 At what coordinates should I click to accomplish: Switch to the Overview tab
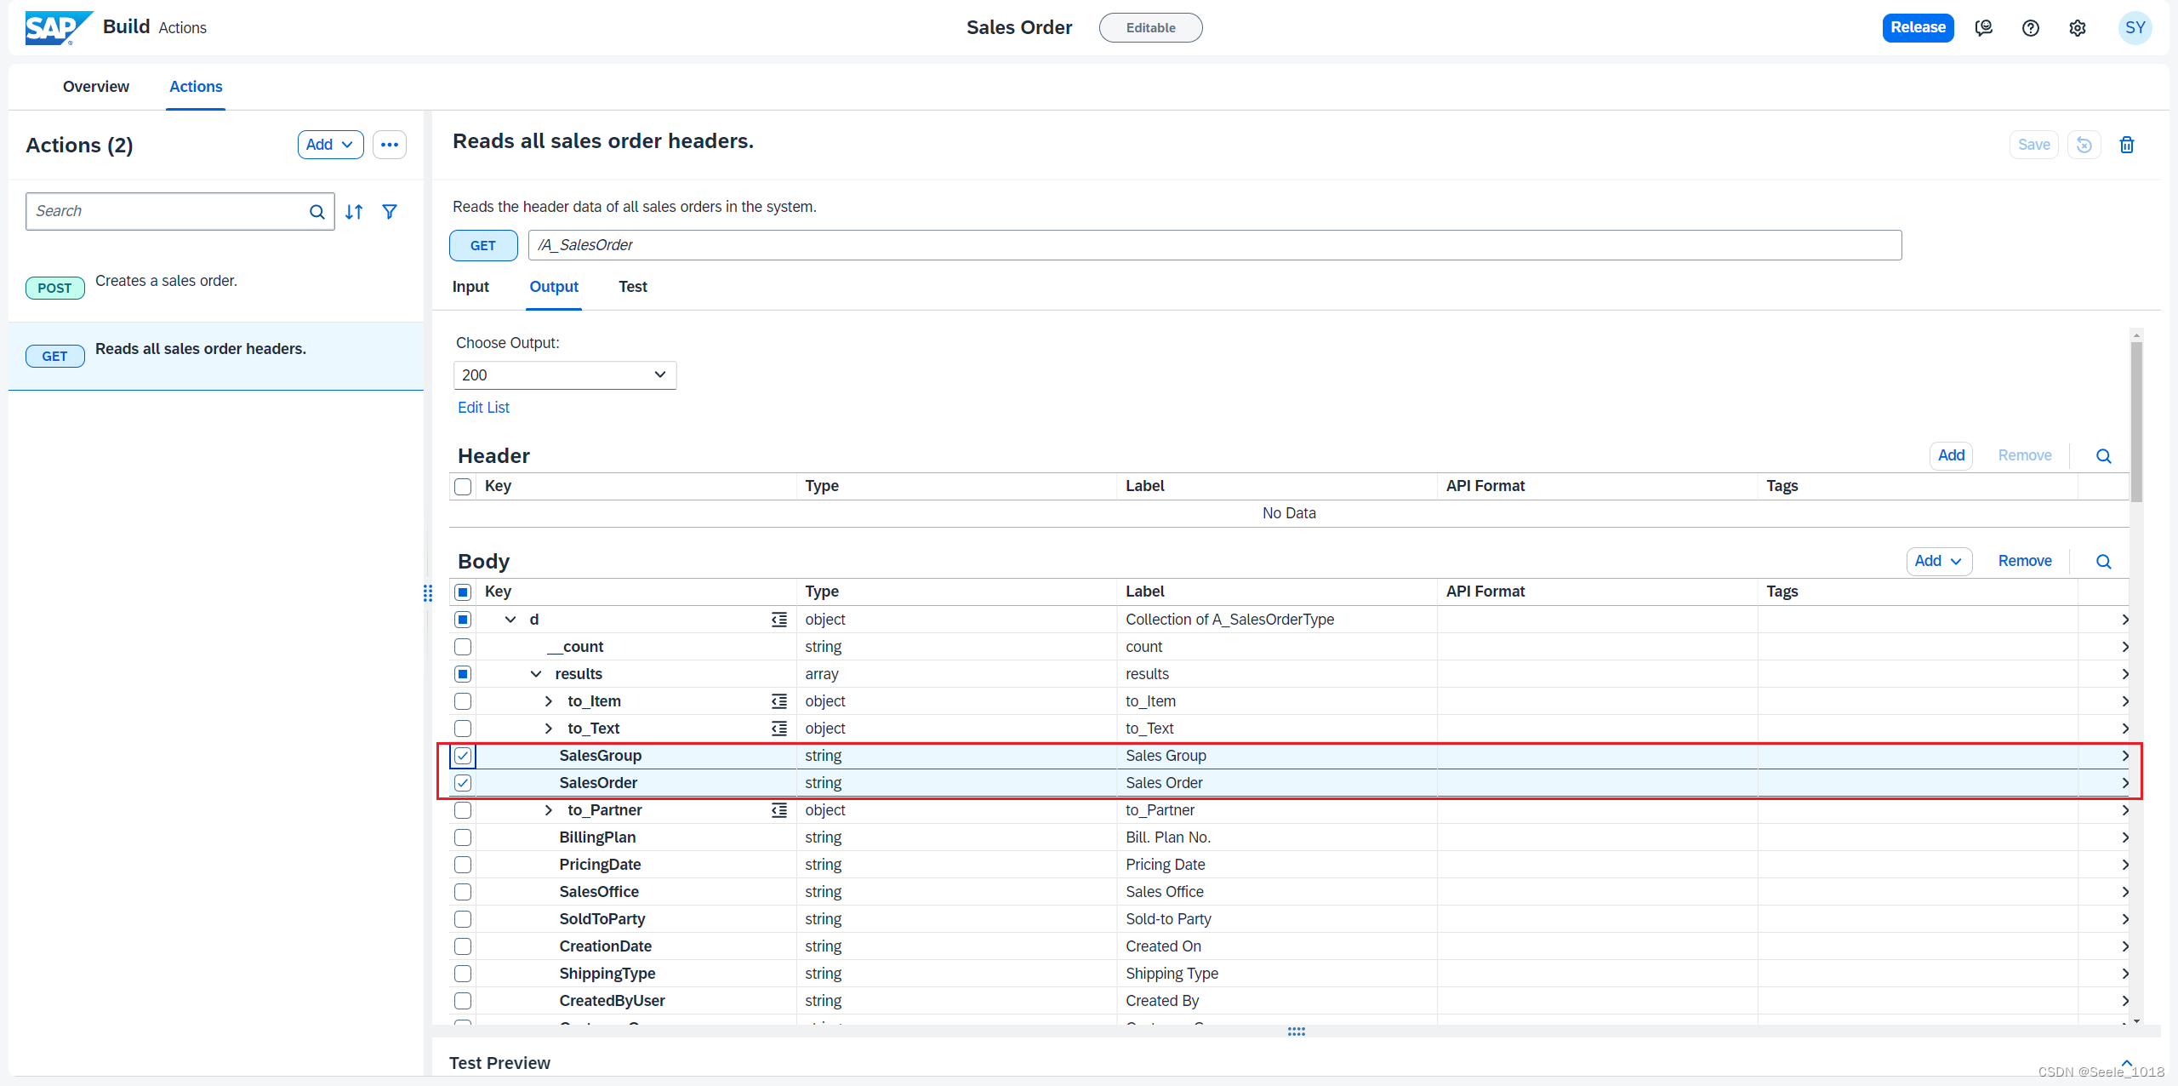click(96, 87)
